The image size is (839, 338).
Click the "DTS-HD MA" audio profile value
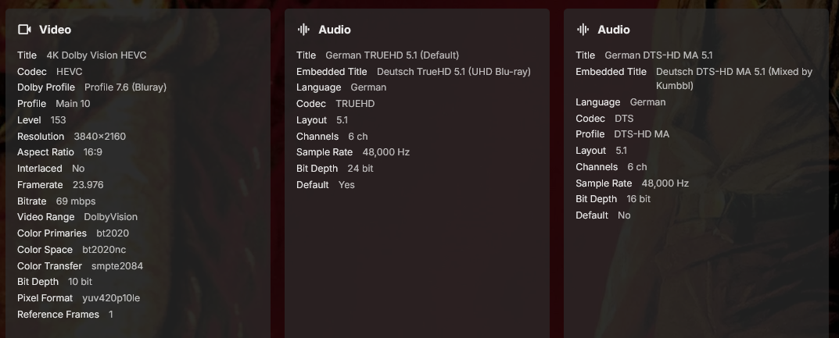coord(641,134)
